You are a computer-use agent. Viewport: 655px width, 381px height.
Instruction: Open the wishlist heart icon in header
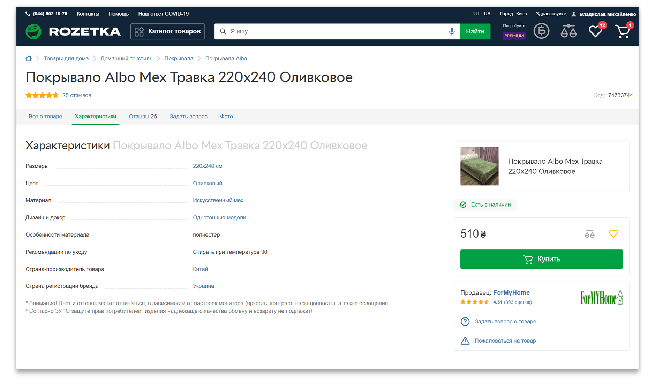595,32
